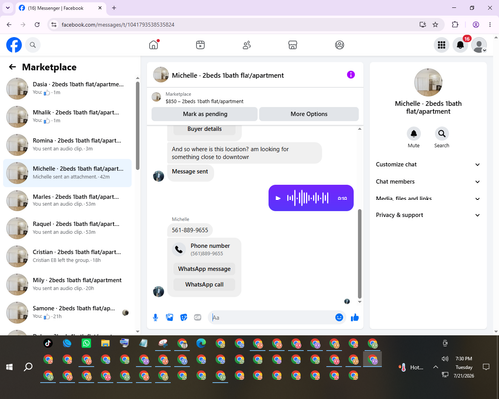Go back using Marketplace arrow
499x399 pixels.
pos(12,67)
